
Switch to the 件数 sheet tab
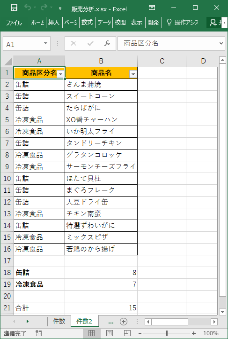pyautogui.click(x=59, y=321)
